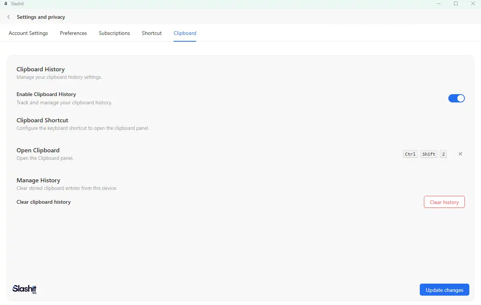
Task: Open the Account Settings tab
Action: coord(28,33)
